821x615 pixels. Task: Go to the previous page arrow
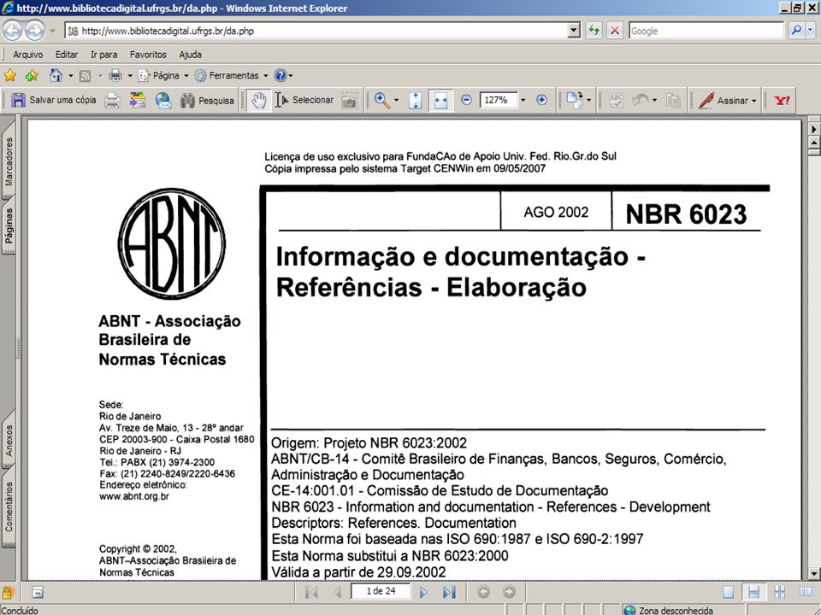[x=338, y=592]
